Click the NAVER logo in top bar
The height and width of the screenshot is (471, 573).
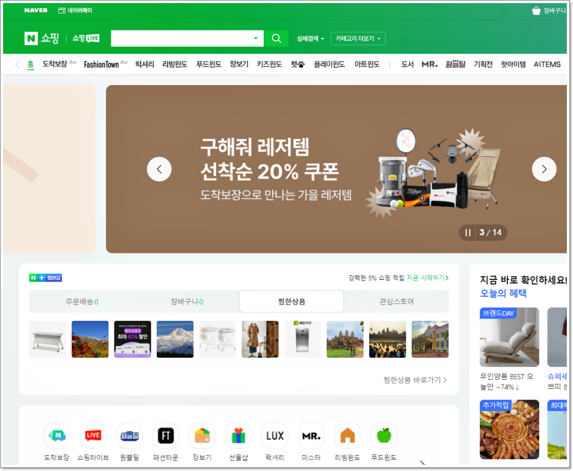coord(36,10)
